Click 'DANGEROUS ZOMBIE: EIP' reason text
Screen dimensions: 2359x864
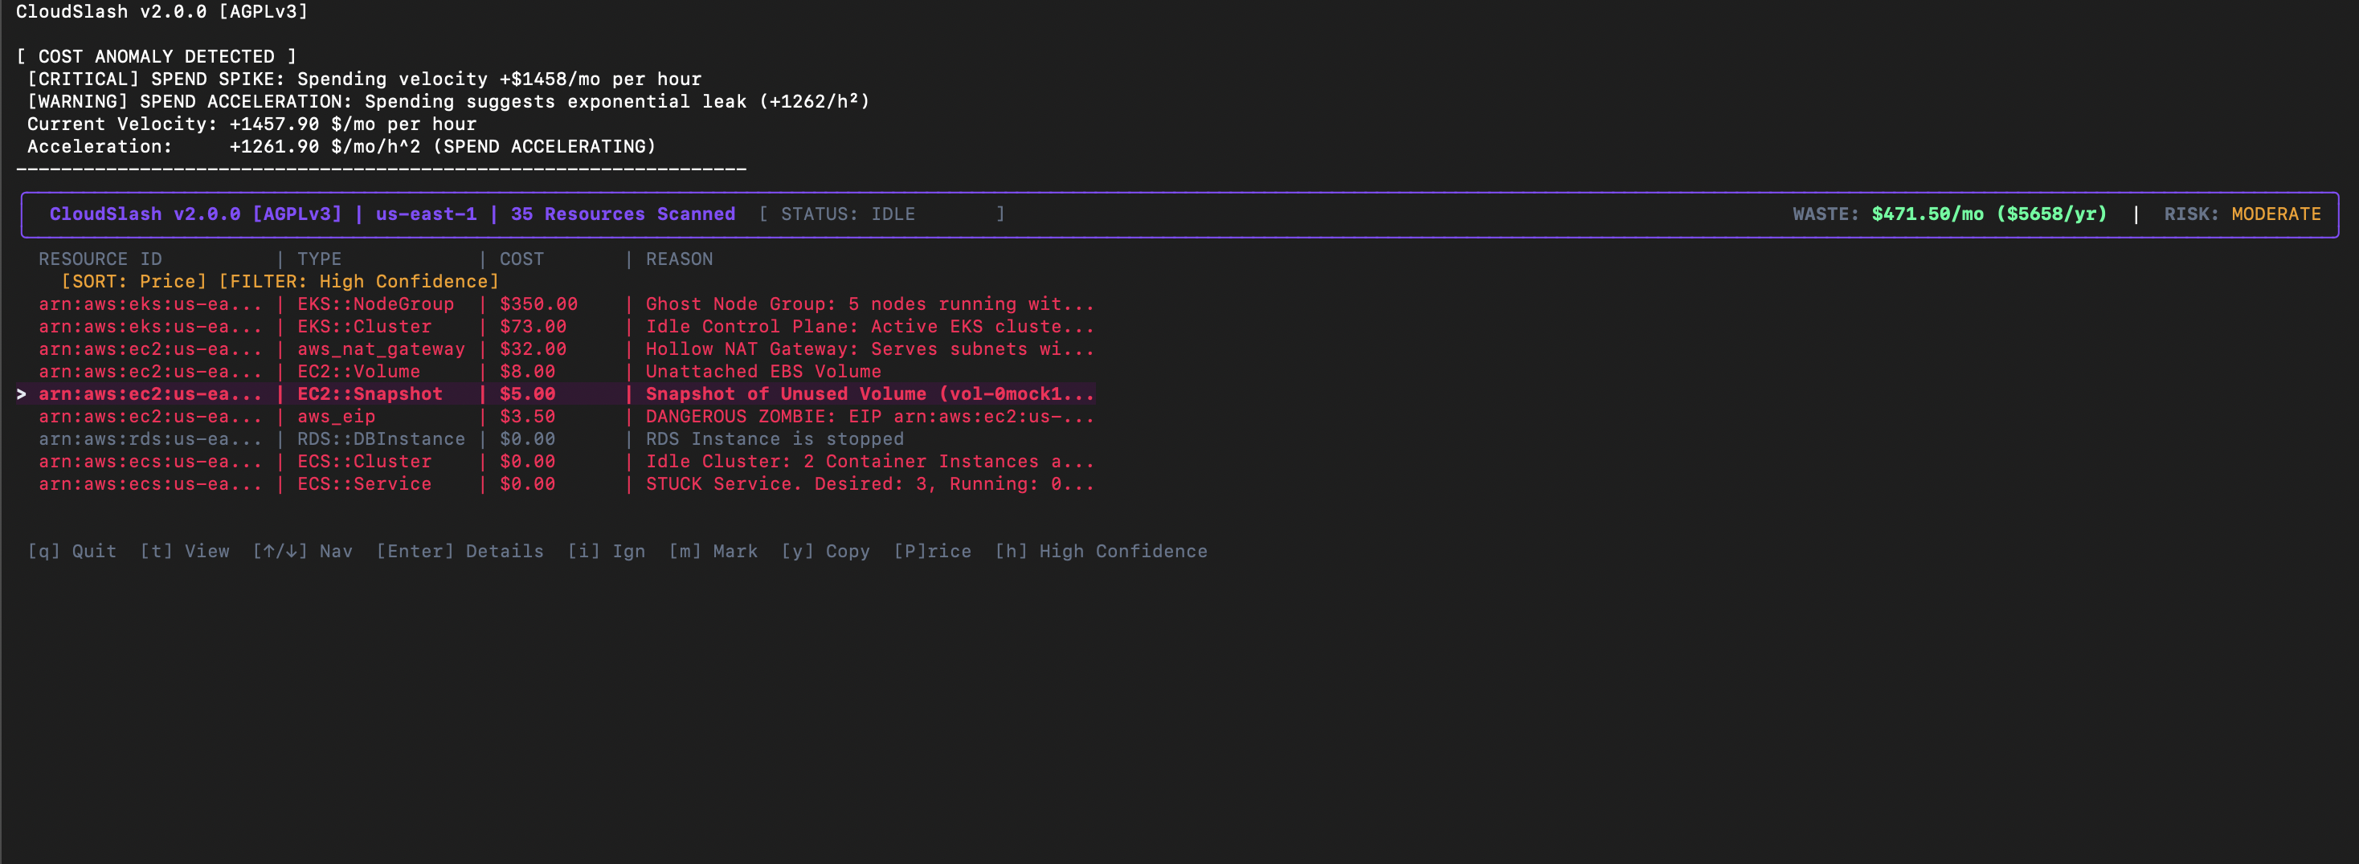pos(764,417)
